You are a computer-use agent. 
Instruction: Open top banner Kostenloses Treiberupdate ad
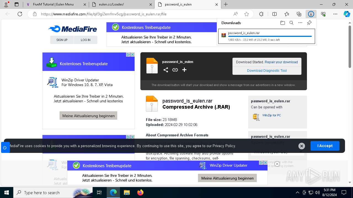click(x=162, y=34)
